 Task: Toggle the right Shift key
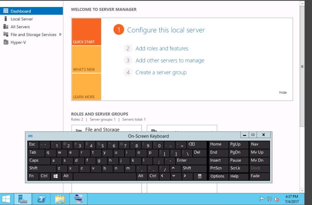pyautogui.click(x=194, y=168)
